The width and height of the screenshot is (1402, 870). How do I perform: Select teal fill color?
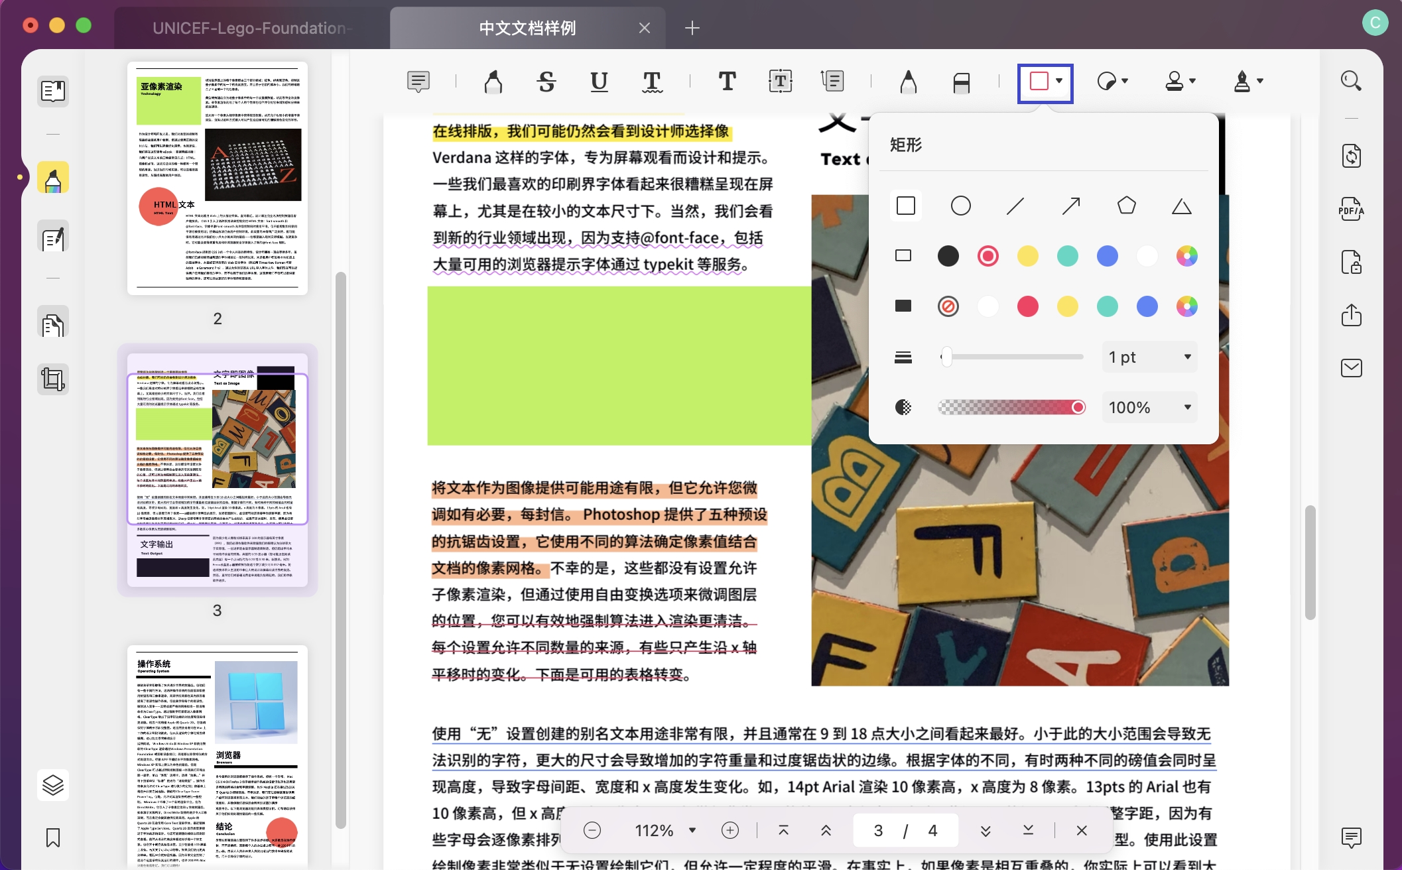1107,306
